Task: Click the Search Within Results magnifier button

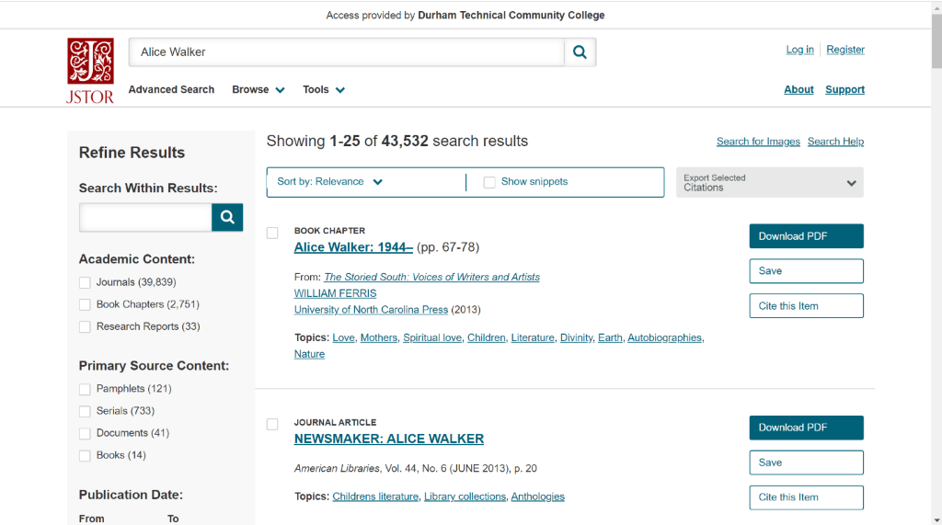Action: pos(227,217)
